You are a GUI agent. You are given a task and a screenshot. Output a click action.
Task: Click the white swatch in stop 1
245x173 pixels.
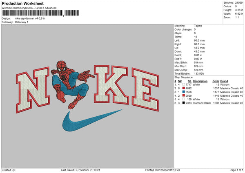coord(184,84)
